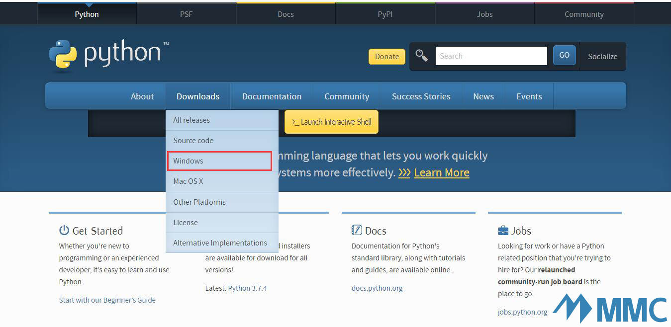
Task: Submit search with the GO button
Action: pos(565,55)
